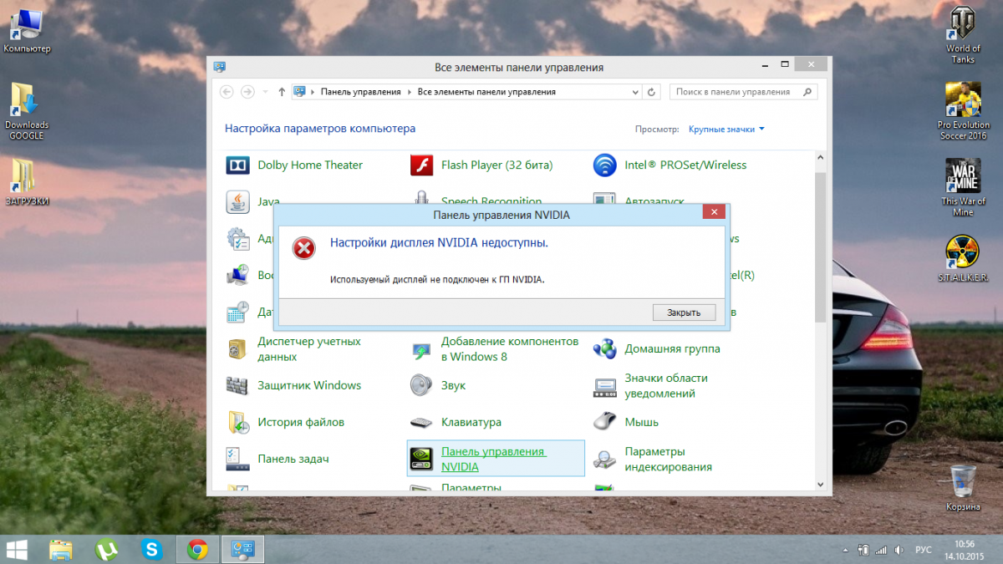Open Dolby Home Theater icon
1003x564 pixels.
point(238,165)
